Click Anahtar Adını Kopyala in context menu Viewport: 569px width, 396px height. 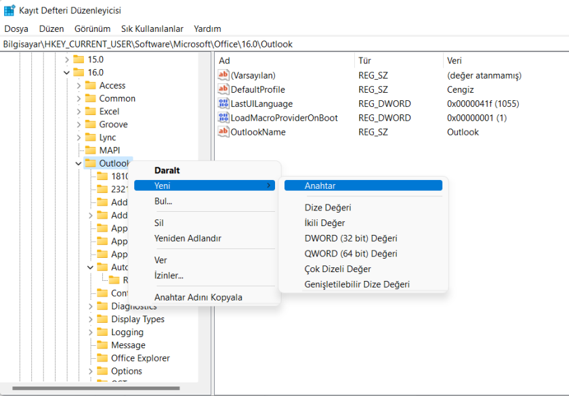coord(198,297)
